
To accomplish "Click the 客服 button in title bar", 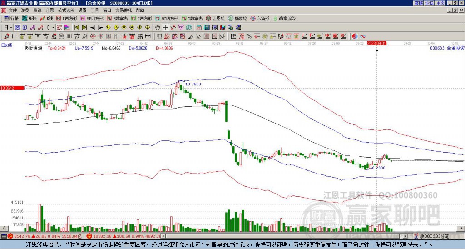I will [419, 3].
